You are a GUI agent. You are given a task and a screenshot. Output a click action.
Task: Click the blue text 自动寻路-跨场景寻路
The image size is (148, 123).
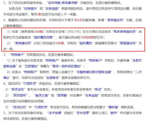63,3
